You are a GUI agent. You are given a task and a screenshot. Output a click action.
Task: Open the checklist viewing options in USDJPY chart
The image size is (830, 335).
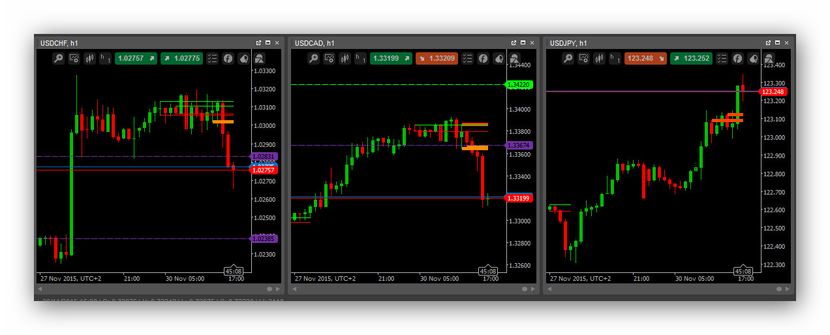[x=722, y=58]
